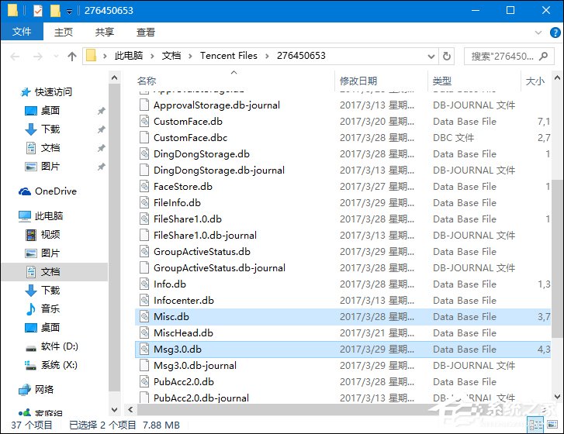Open the Quick Access Toolbar customize dropdown
This screenshot has width=564, height=434.
coord(69,12)
